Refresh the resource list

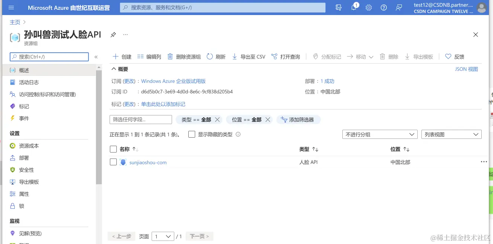click(x=216, y=57)
